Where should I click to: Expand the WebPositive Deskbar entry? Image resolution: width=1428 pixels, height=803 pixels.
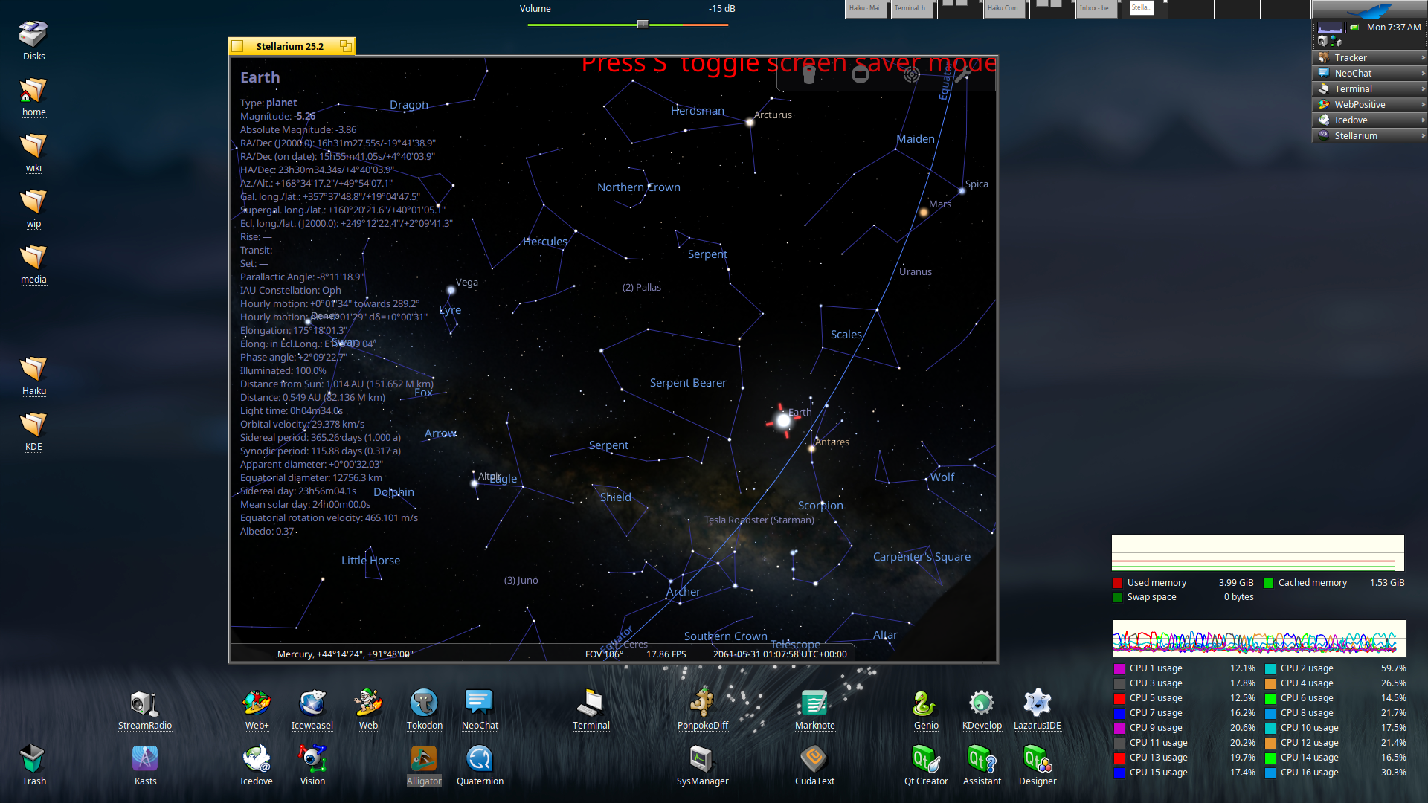(x=1369, y=104)
